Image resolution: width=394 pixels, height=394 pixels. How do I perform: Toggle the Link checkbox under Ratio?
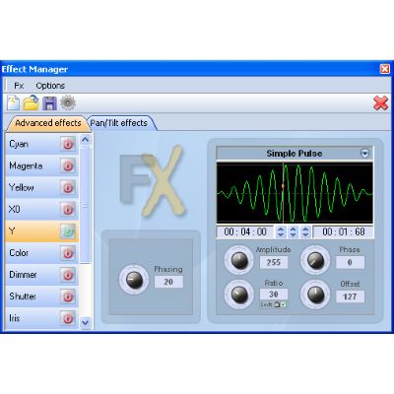coord(284,304)
